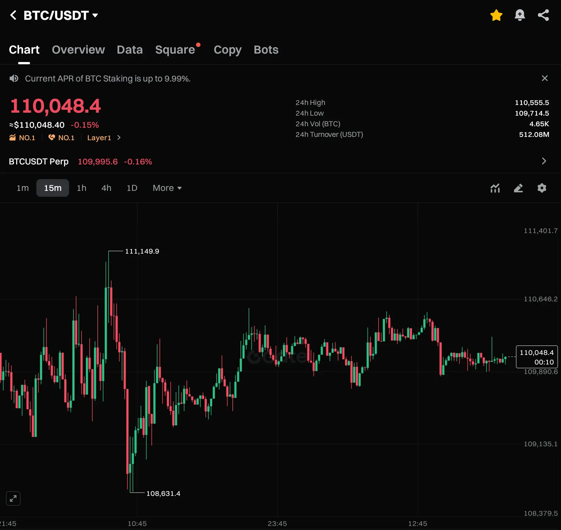
Task: Click the ≈$110,048.40 USD equivalent
Action: [37, 125]
